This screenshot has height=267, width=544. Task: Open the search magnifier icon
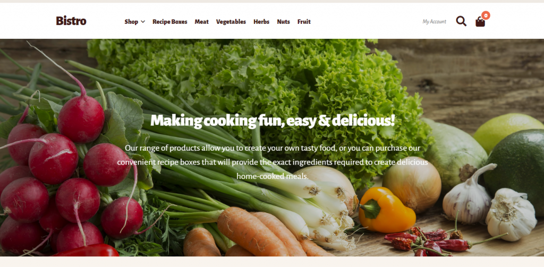(461, 21)
